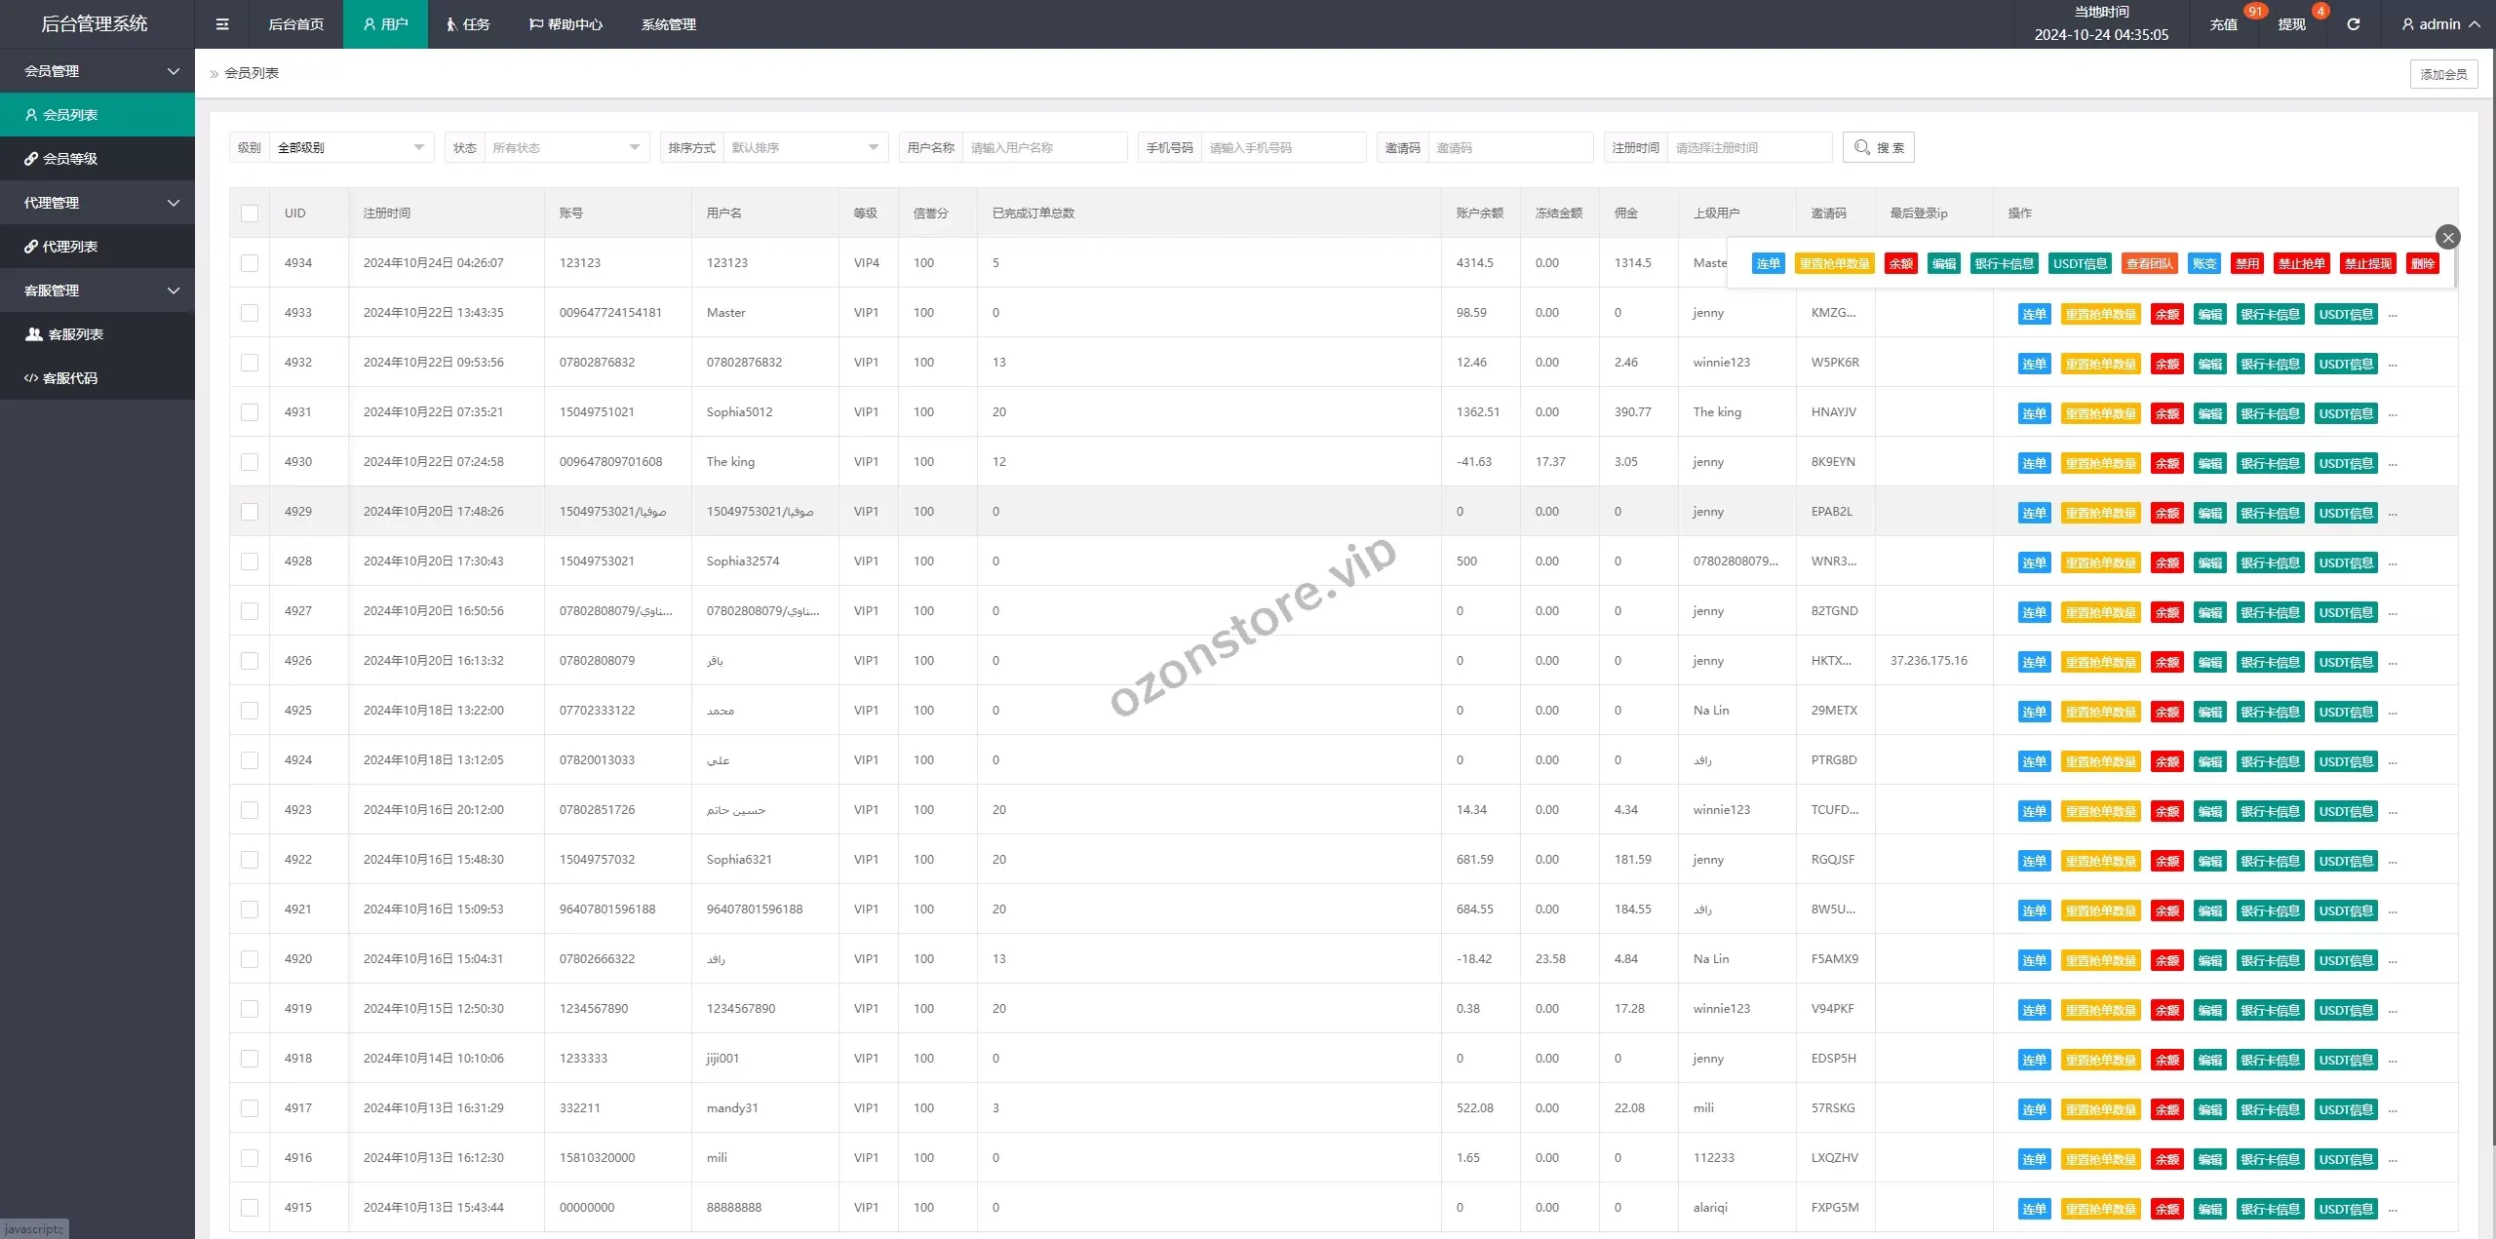Viewport: 2496px width, 1239px height.
Task: Check the row for UID 4928
Action: [250, 561]
